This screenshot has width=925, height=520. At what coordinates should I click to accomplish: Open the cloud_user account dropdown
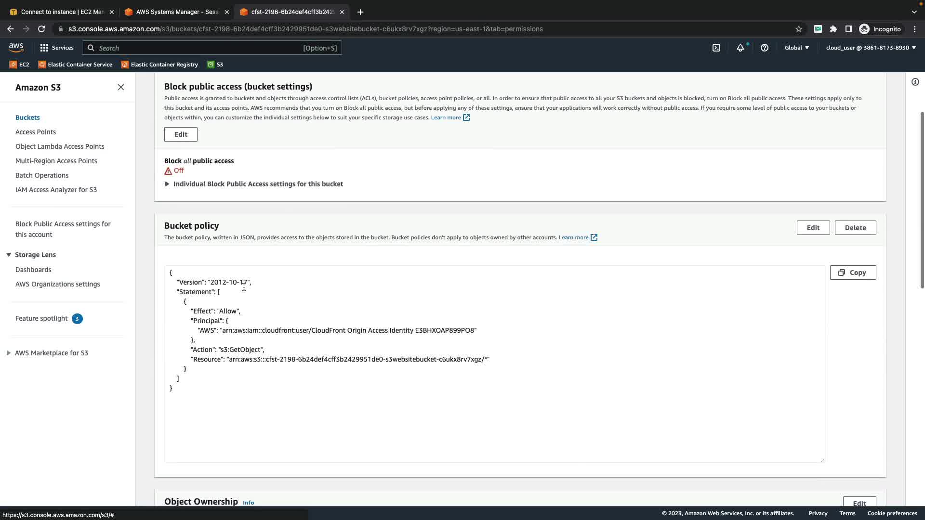point(871,48)
